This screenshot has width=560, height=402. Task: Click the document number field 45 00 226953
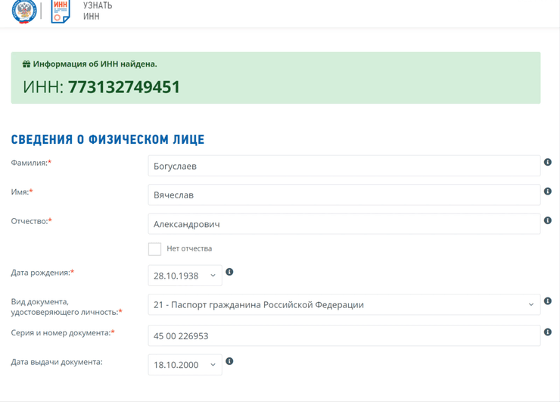tap(344, 335)
